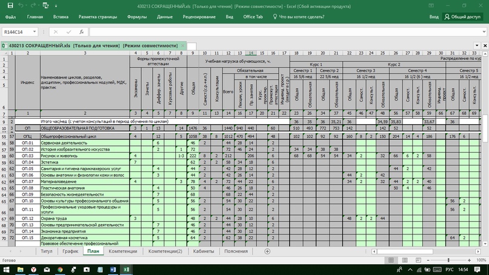Click the Общий доступ share button

(462, 17)
